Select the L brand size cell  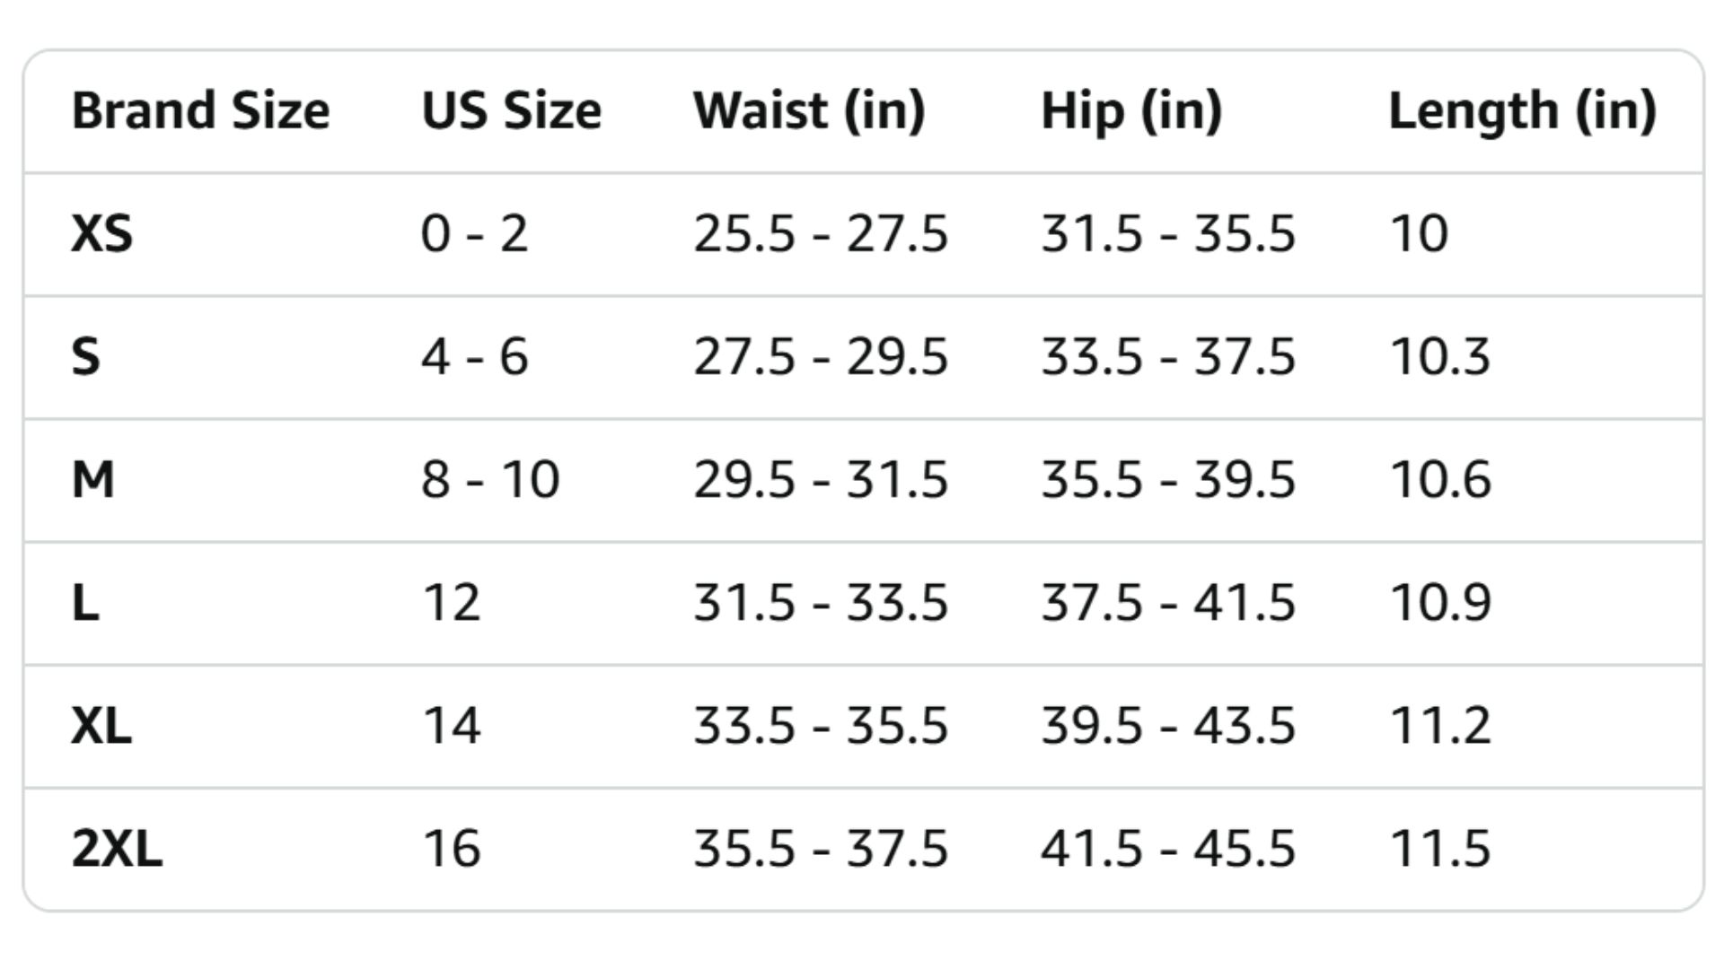tap(85, 603)
